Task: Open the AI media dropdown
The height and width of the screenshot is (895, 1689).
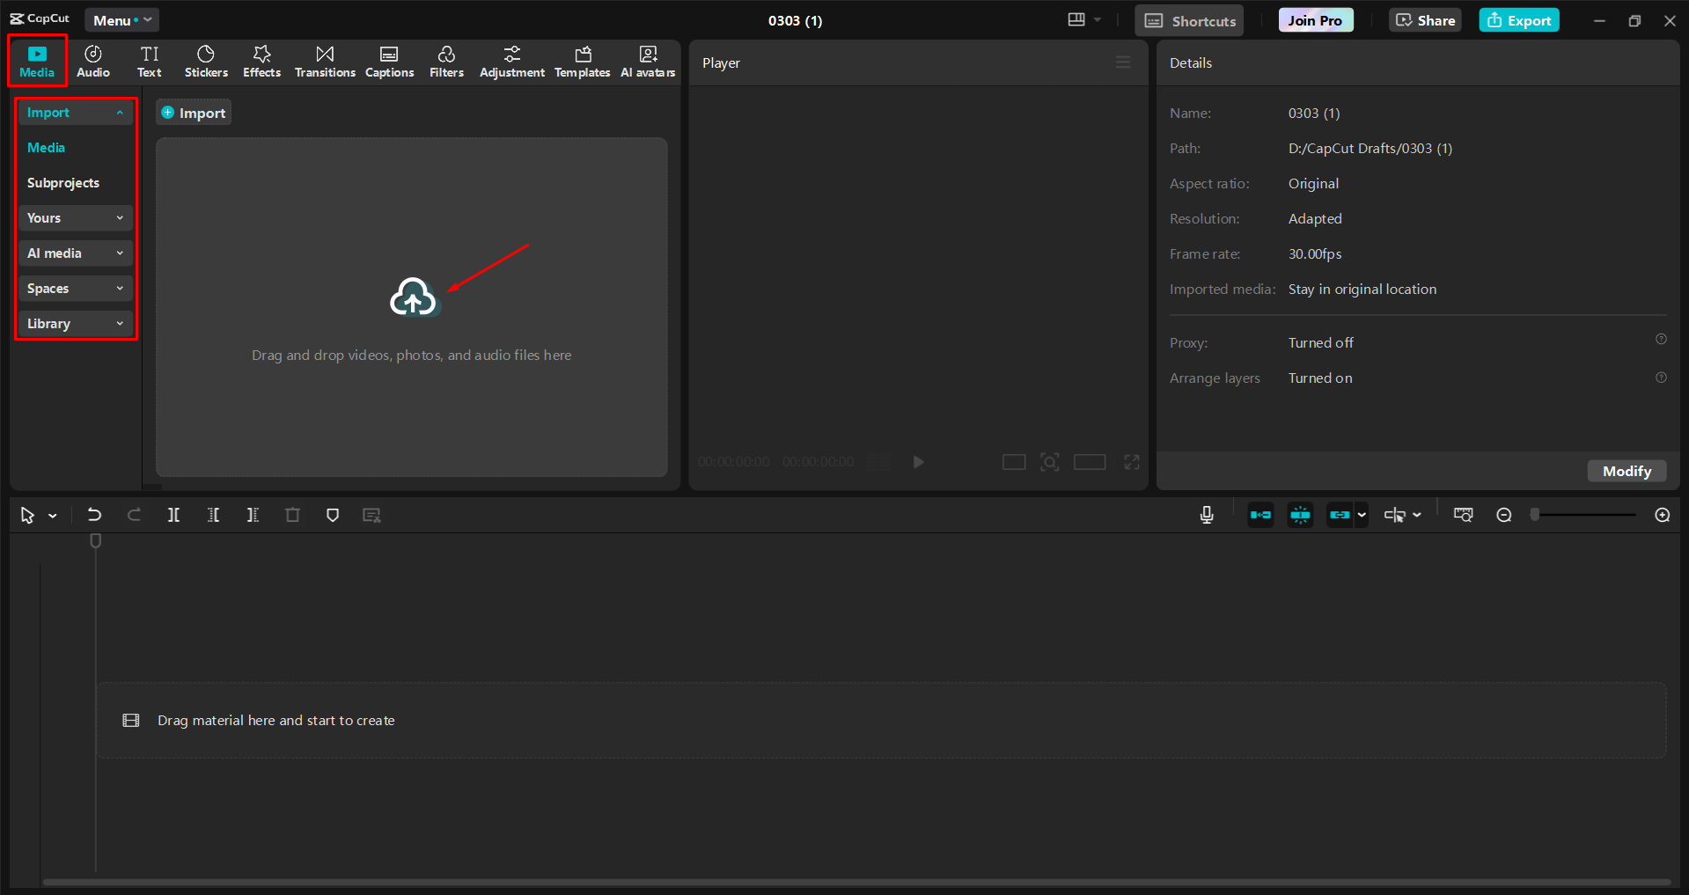Action: coord(75,253)
